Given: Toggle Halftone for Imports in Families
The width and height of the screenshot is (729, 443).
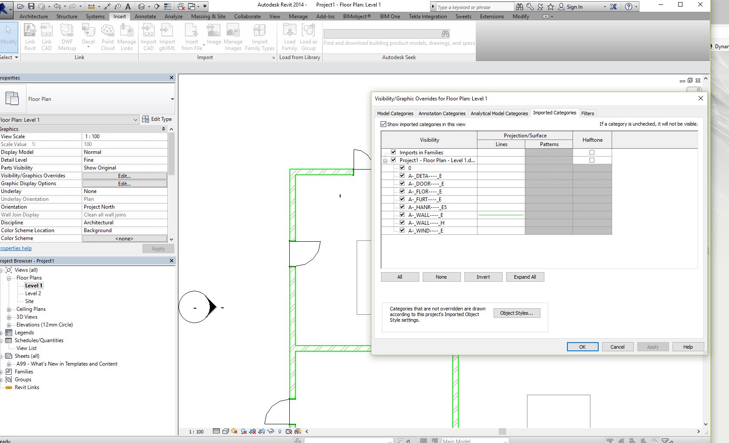Looking at the screenshot, I should click(x=592, y=152).
